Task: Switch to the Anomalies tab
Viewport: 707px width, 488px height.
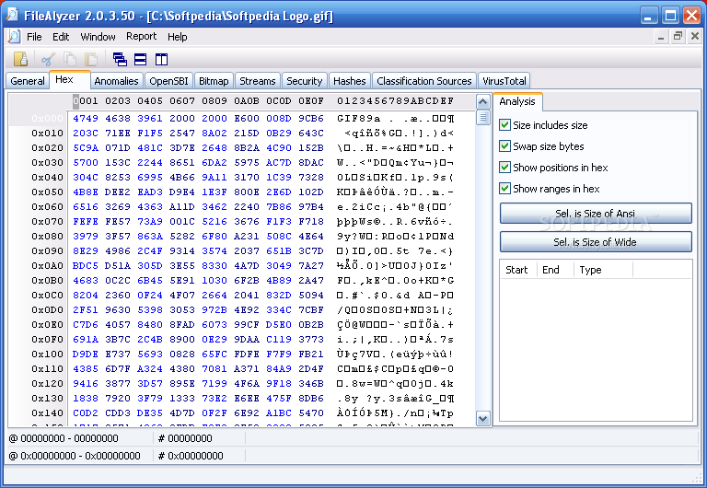Action: point(116,81)
